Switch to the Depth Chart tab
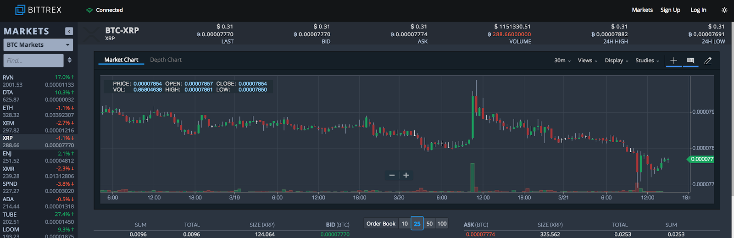 coord(166,60)
